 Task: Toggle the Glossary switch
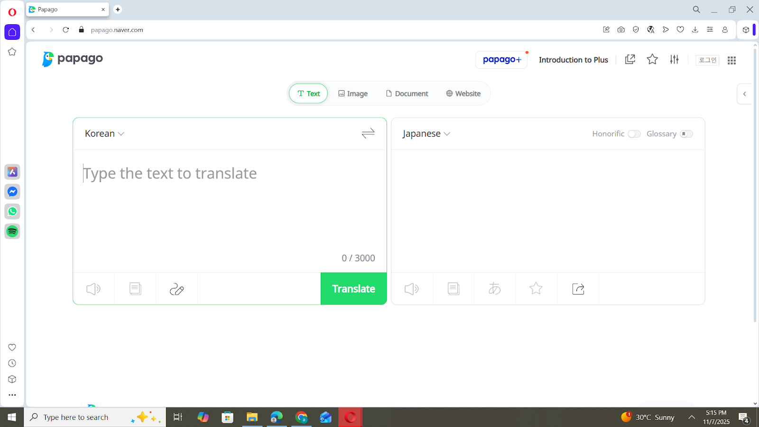pyautogui.click(x=686, y=134)
